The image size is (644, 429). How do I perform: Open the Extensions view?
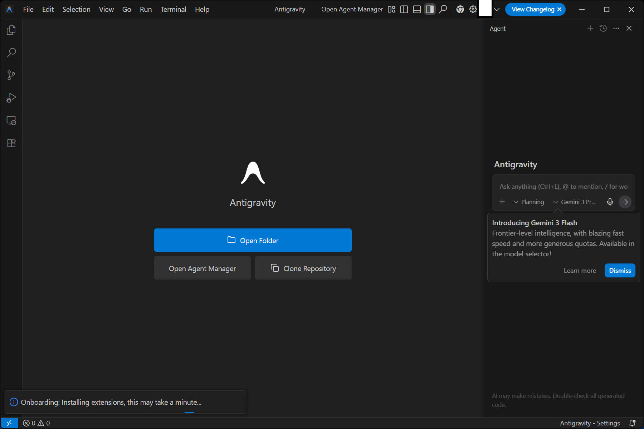click(x=11, y=143)
